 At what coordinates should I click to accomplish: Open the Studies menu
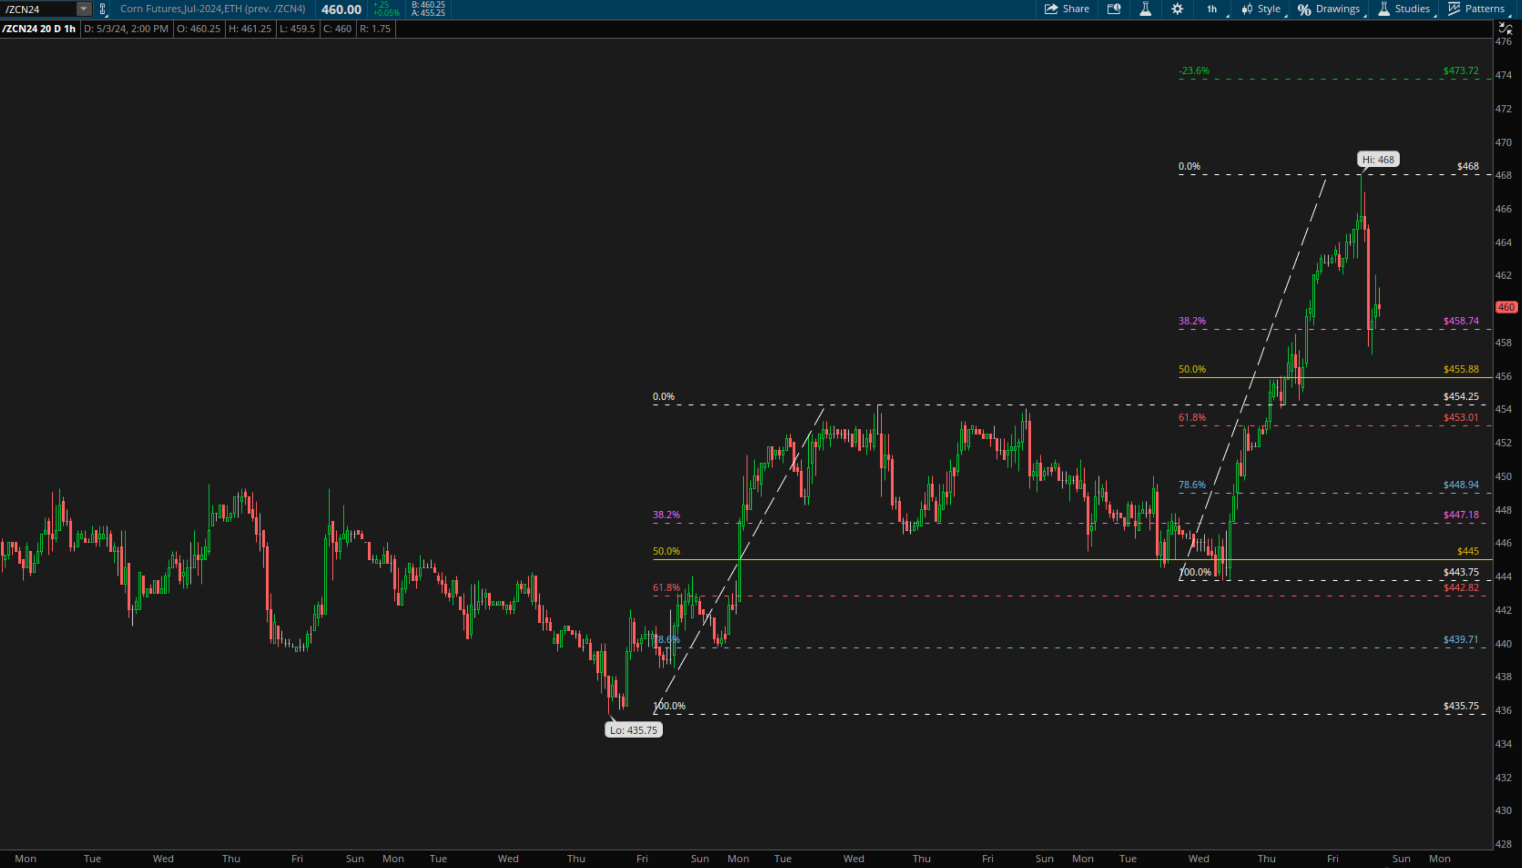click(x=1404, y=9)
